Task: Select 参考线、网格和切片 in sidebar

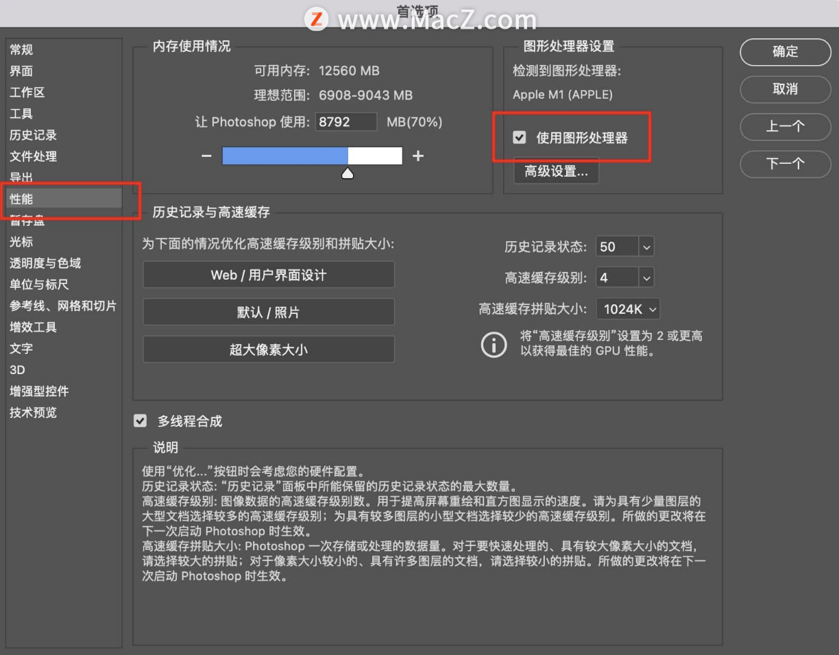Action: [63, 306]
